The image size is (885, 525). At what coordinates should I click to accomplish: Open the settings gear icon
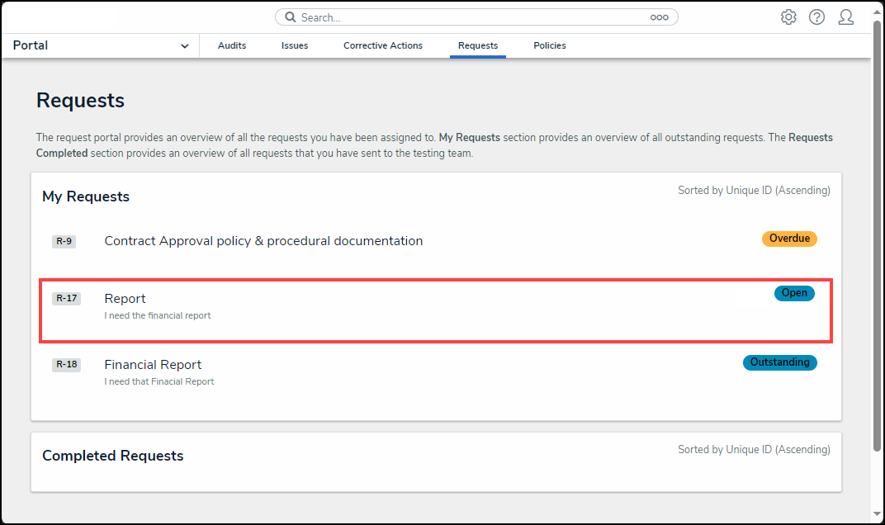point(788,17)
